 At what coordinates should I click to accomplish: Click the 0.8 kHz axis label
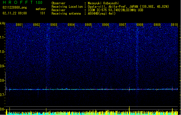point(3,80)
